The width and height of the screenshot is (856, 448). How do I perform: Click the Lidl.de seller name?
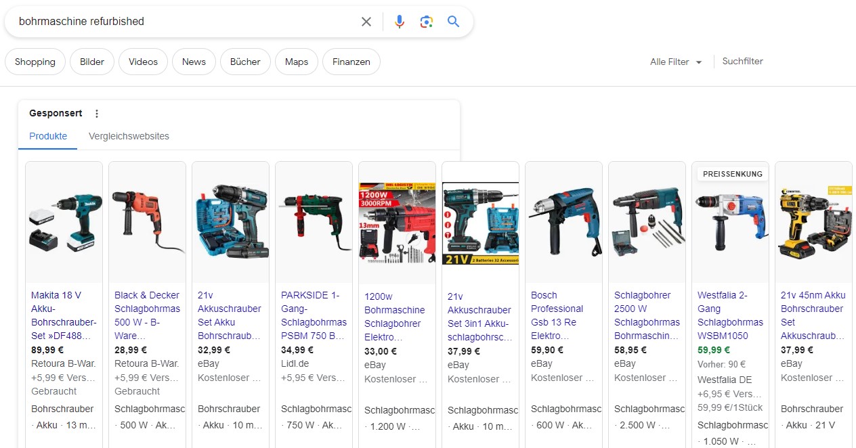[297, 364]
